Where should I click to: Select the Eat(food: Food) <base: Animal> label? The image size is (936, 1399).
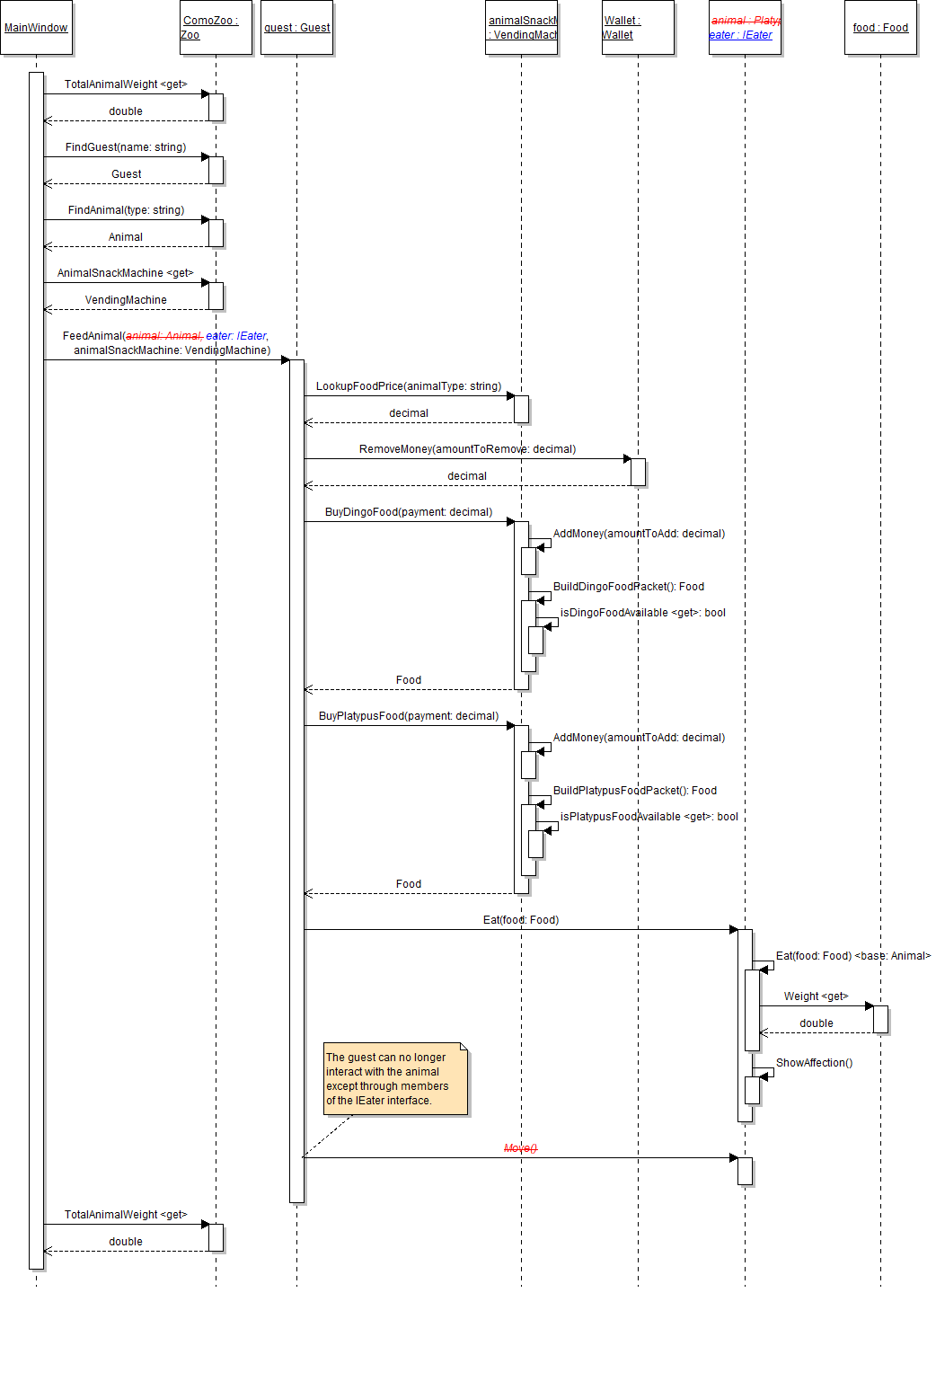(852, 956)
